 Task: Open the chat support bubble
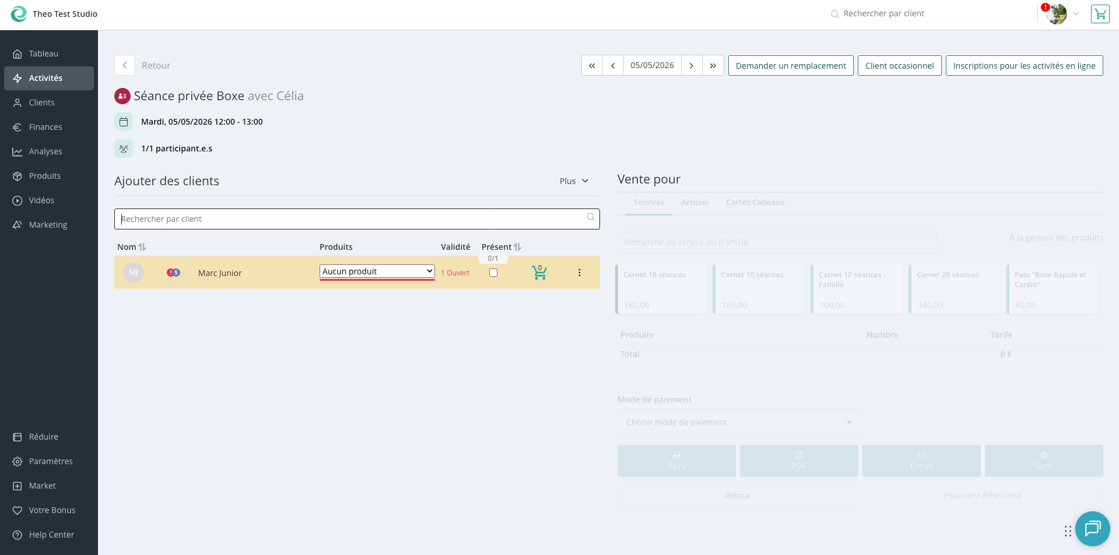point(1092,528)
